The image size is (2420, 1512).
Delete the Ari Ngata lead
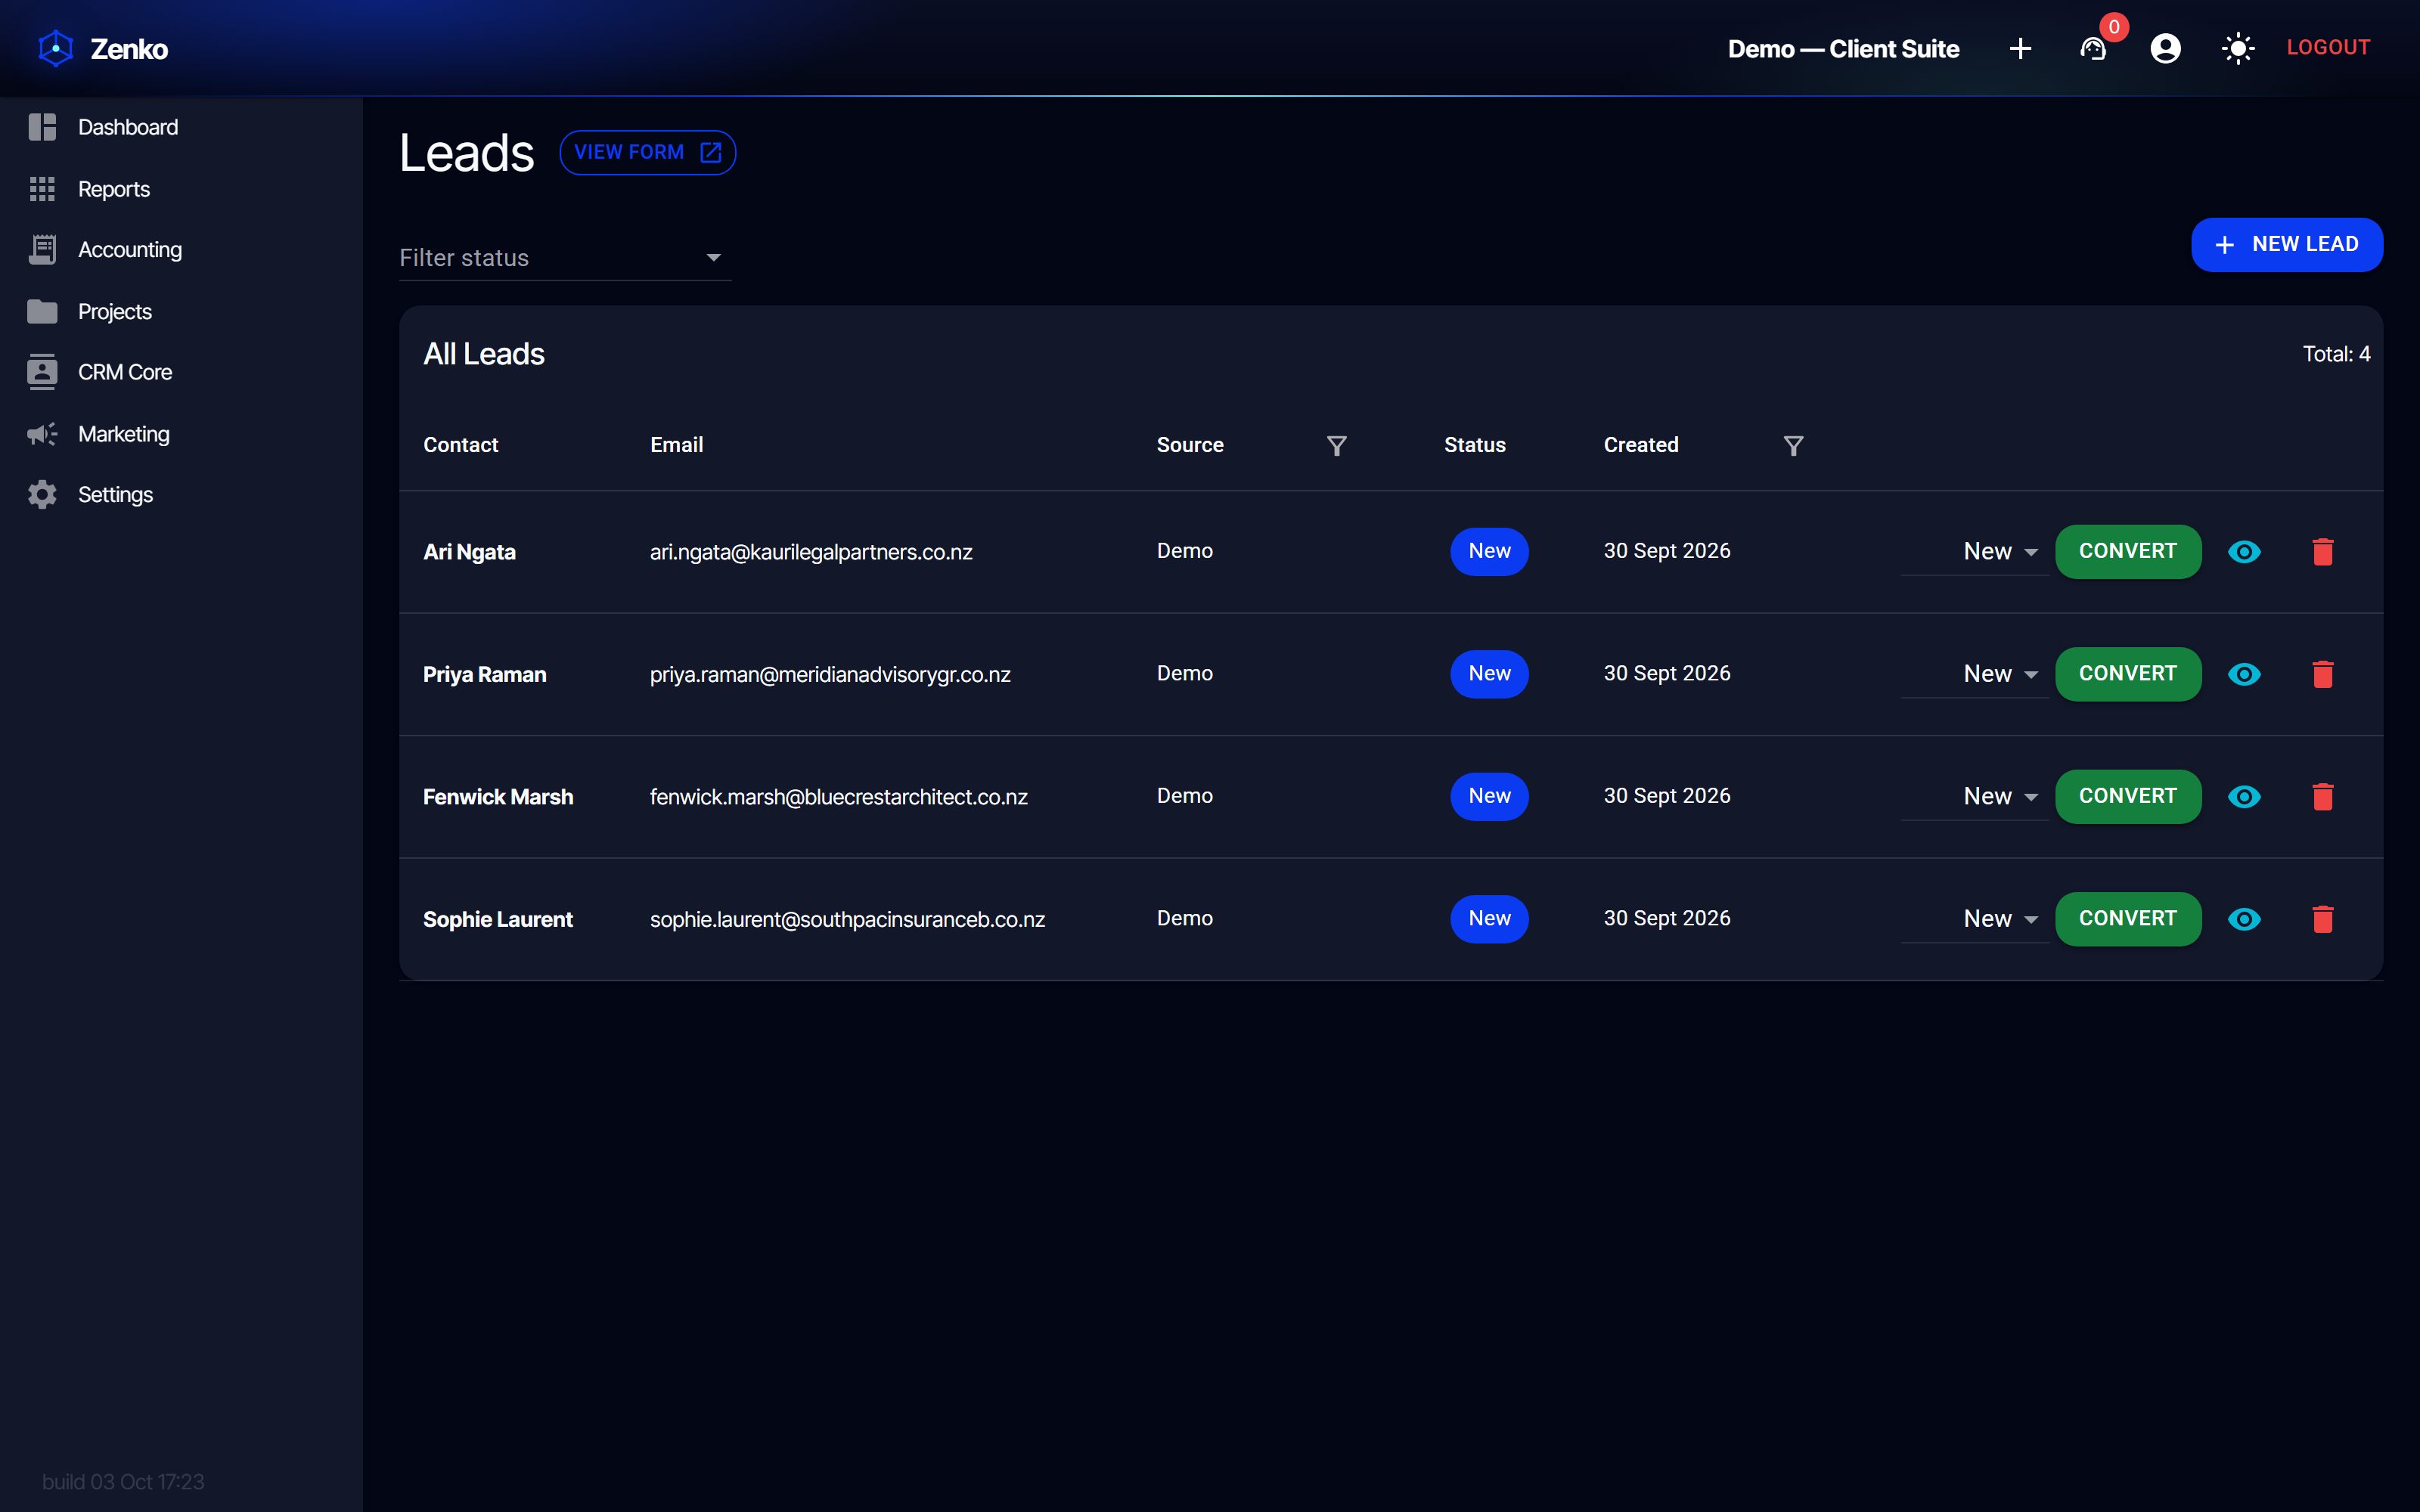click(2323, 552)
